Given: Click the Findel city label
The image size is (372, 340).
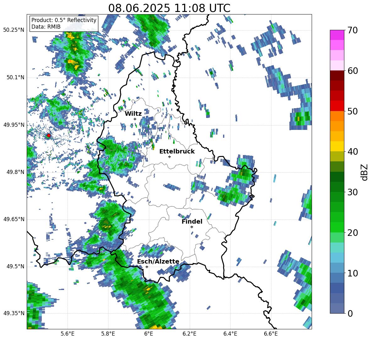Looking at the screenshot, I should click(192, 222).
